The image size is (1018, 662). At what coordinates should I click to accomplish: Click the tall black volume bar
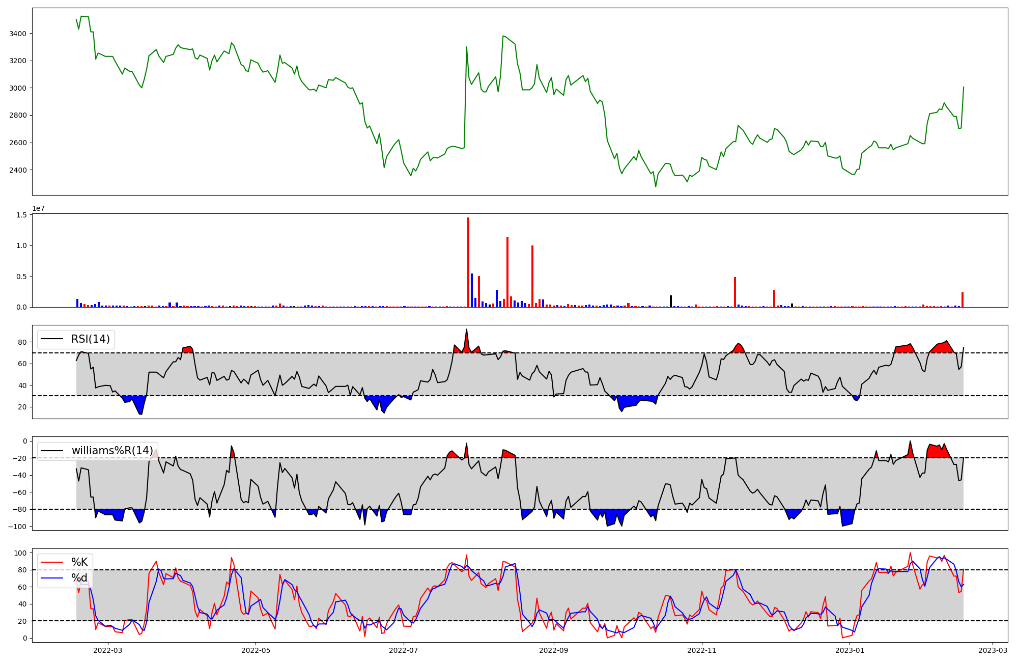671,301
